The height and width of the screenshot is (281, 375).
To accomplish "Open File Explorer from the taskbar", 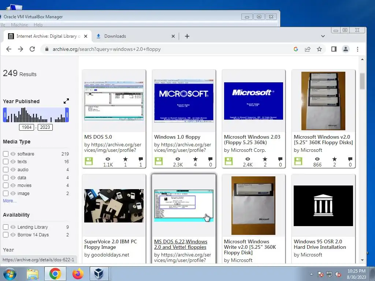I will (33, 274).
